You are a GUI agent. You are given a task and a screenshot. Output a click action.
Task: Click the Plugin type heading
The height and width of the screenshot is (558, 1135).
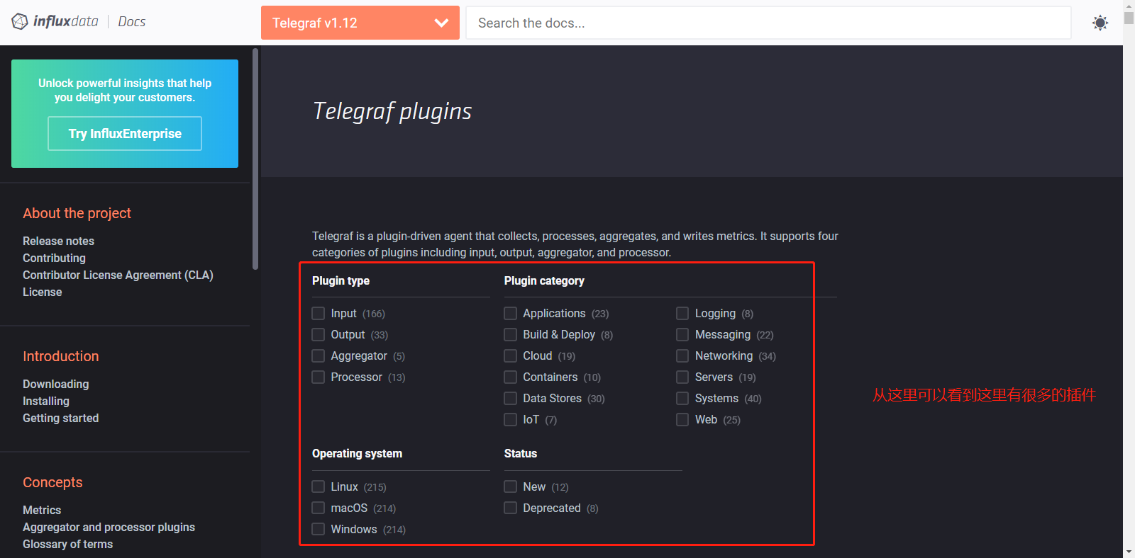click(340, 280)
